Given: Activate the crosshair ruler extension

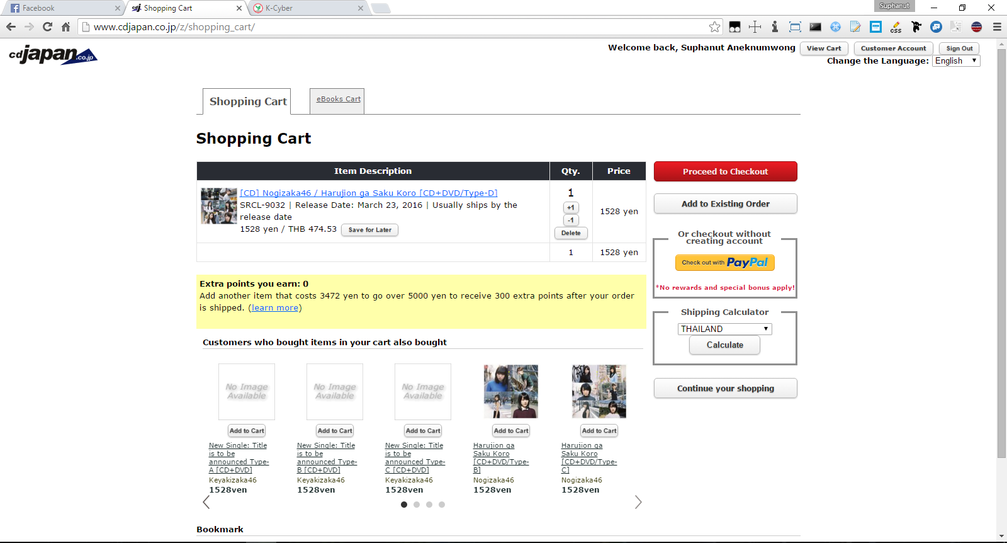Looking at the screenshot, I should (755, 26).
